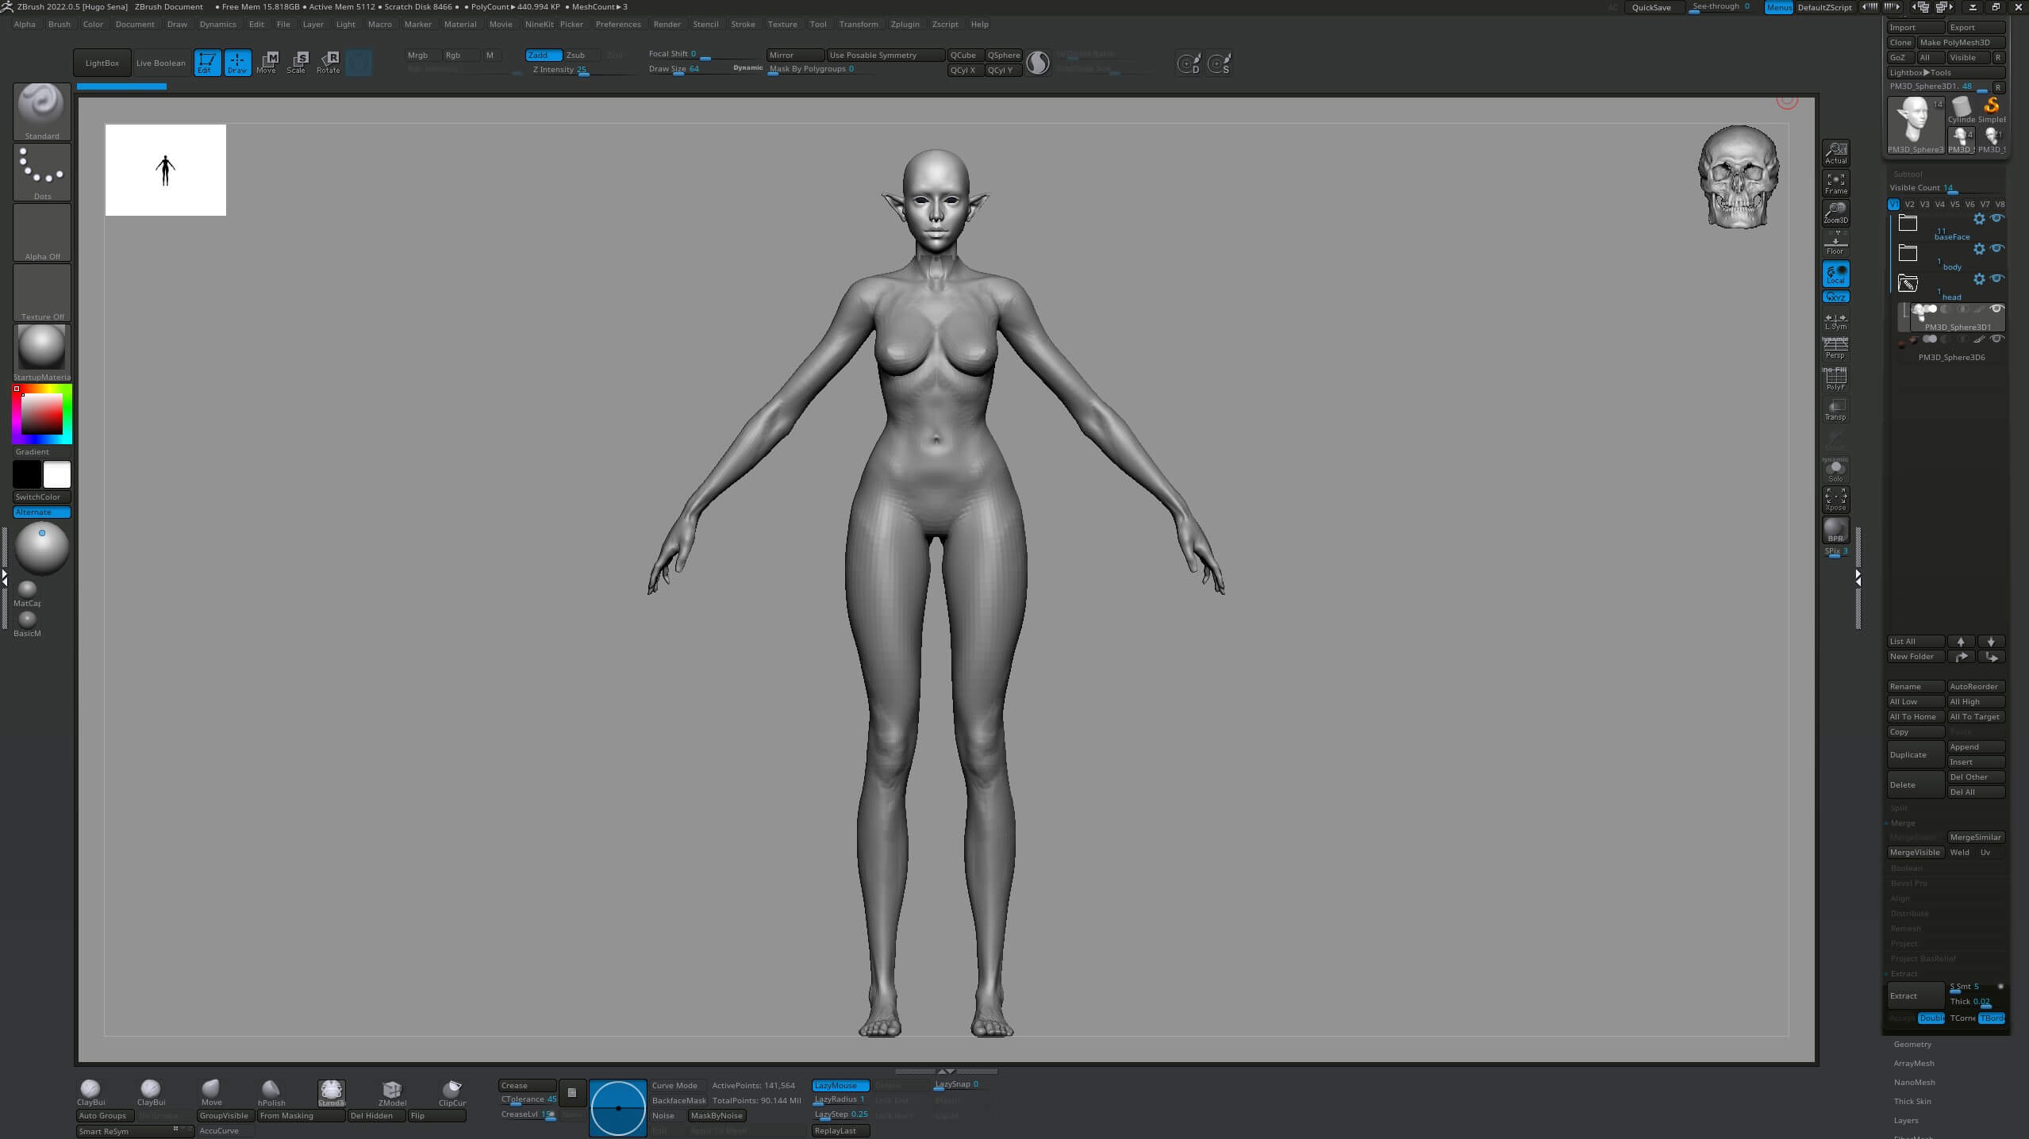Screen dimensions: 2029x1139
Task: Open Lightbox Tools browser
Action: coord(1946,72)
